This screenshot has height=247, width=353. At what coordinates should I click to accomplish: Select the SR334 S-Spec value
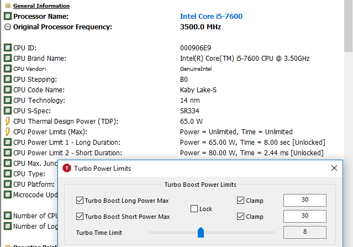[x=189, y=111]
